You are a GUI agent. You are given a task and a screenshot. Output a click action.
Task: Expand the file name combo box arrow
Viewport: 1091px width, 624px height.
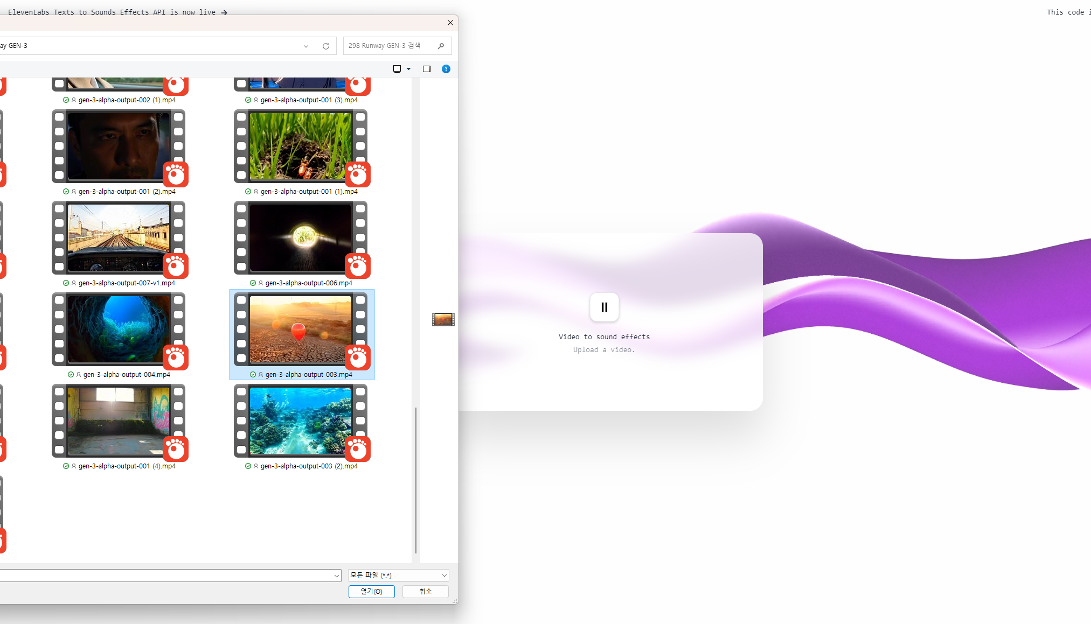click(x=337, y=576)
